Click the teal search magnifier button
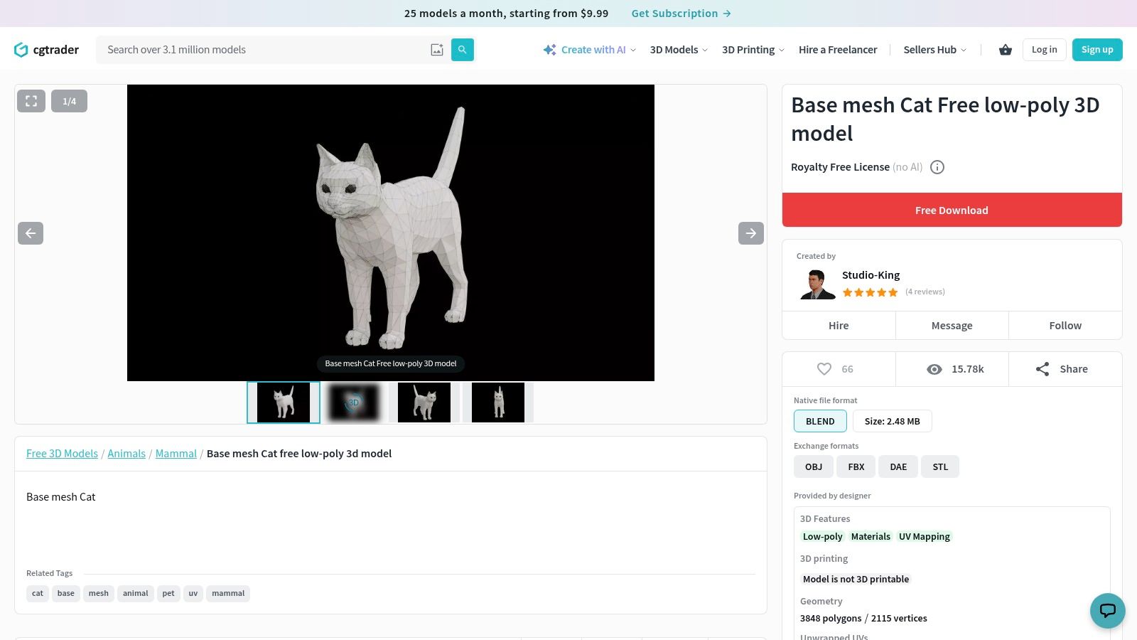The height and width of the screenshot is (640, 1137). click(x=463, y=50)
